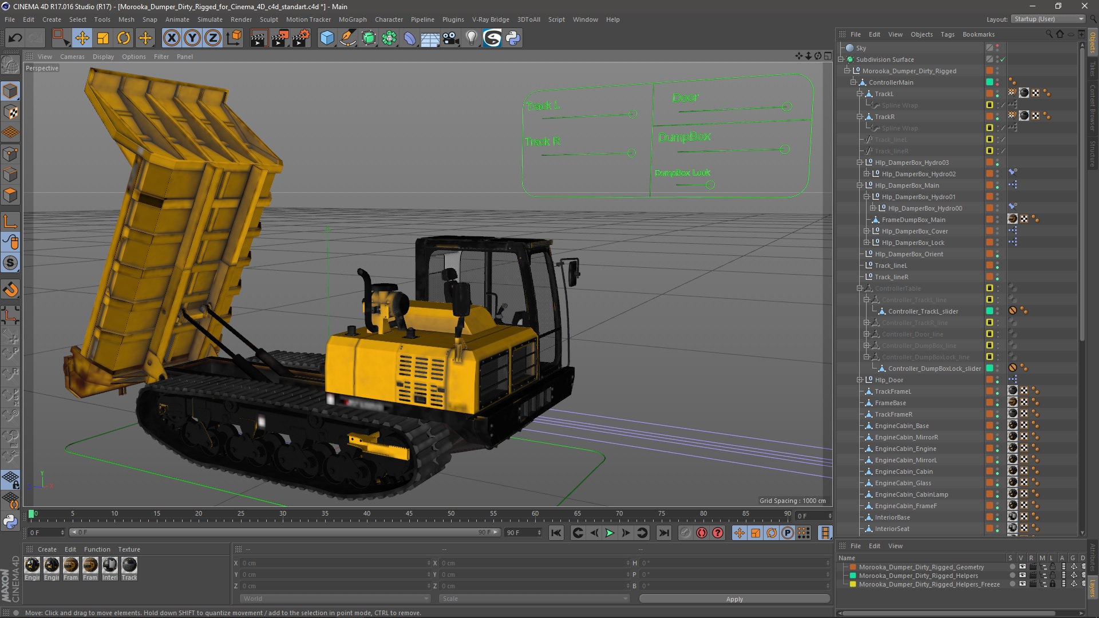
Task: Click the Play button in timeline
Action: pos(610,533)
